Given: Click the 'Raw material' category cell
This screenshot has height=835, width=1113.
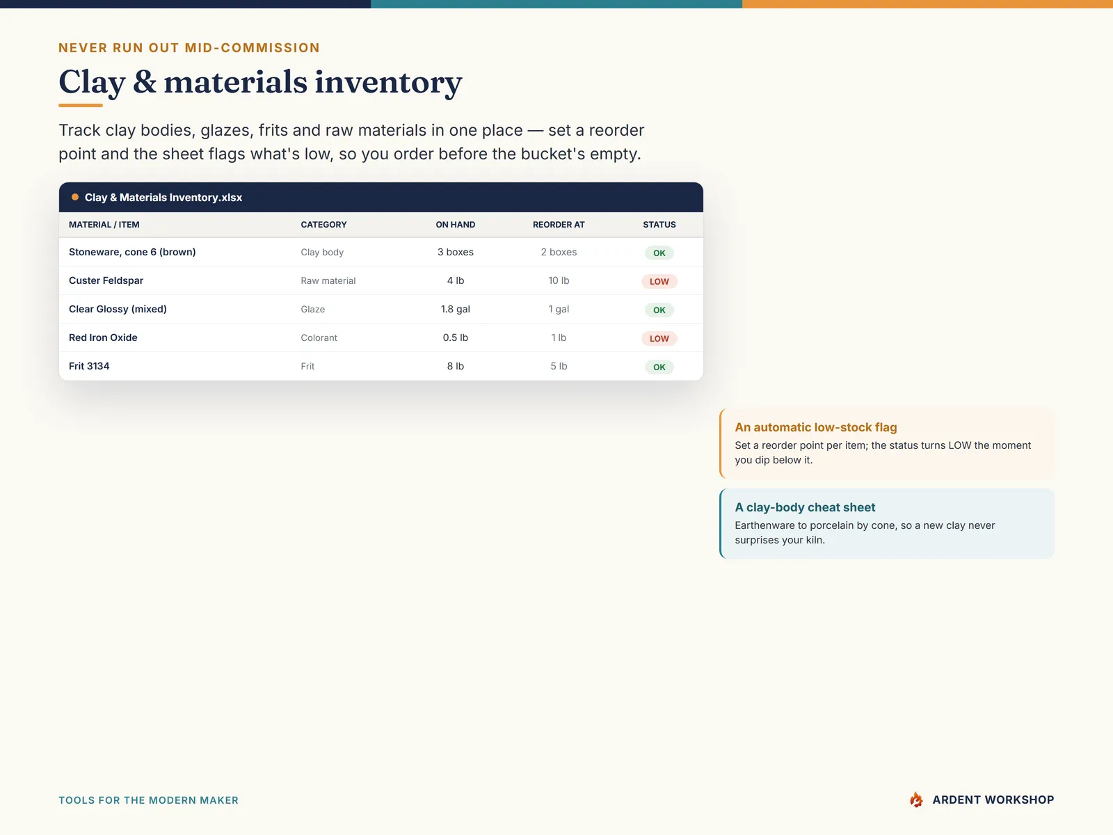Looking at the screenshot, I should [328, 281].
